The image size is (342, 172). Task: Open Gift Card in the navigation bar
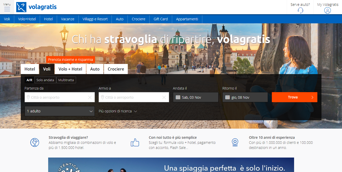(x=161, y=19)
